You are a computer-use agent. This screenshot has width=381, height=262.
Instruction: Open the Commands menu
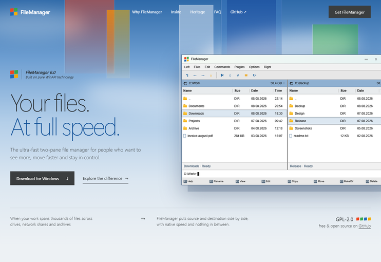222,67
